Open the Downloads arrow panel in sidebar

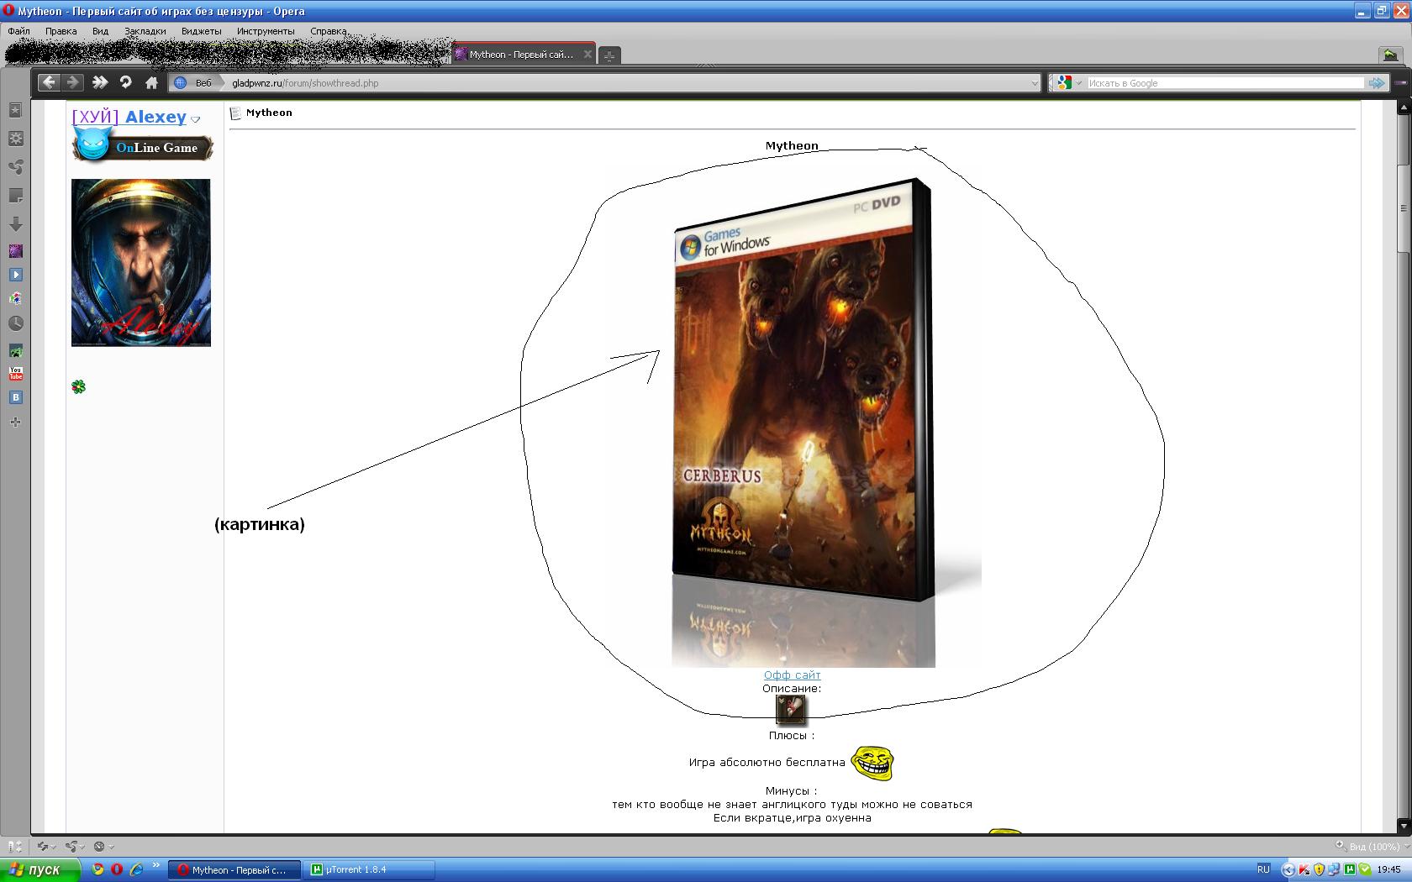(15, 224)
